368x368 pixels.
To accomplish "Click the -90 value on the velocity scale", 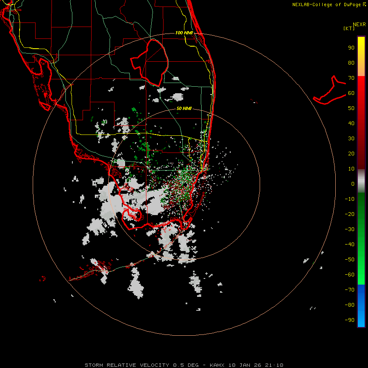I will pos(350,320).
